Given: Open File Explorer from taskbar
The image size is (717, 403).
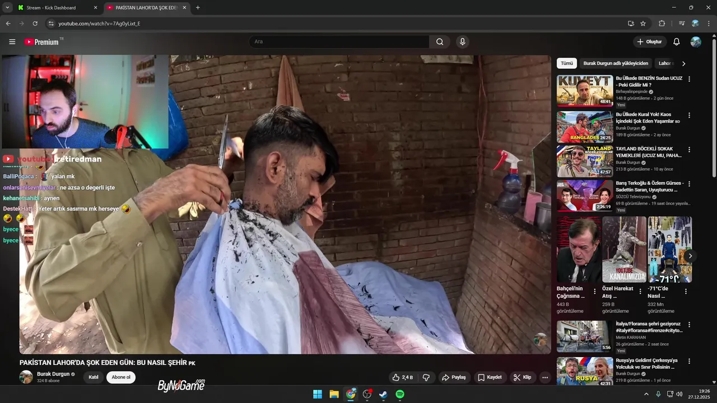Looking at the screenshot, I should pos(334,394).
